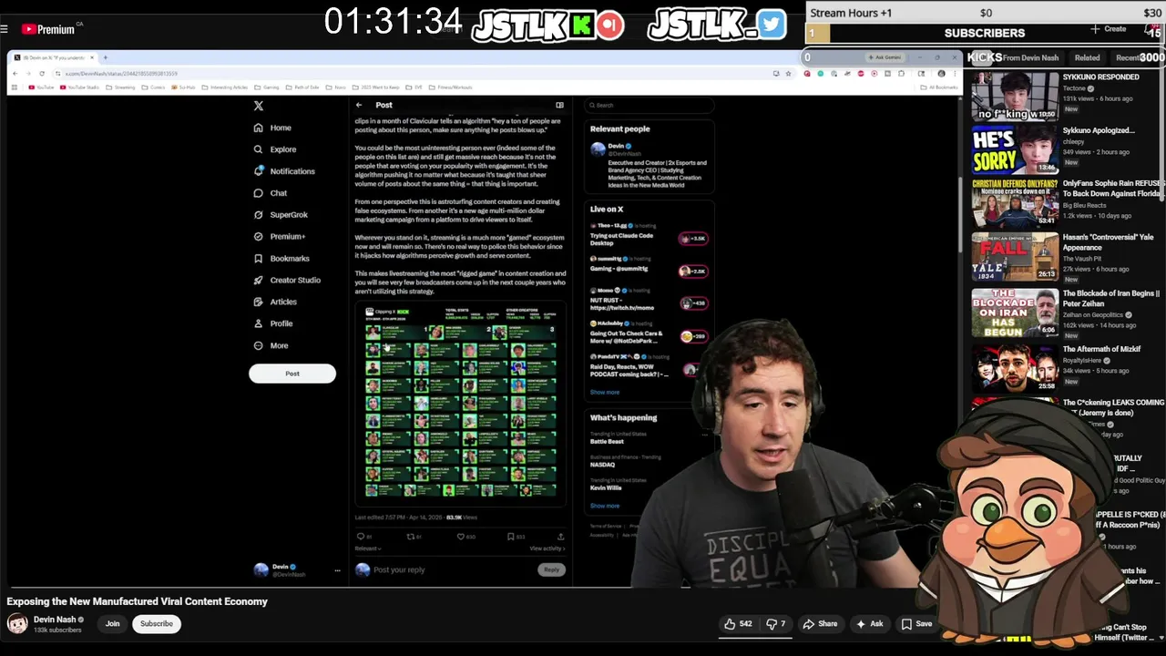Open the SYKKUNO RESPONDED video thumbnail
Image resolution: width=1166 pixels, height=656 pixels.
[x=1015, y=96]
